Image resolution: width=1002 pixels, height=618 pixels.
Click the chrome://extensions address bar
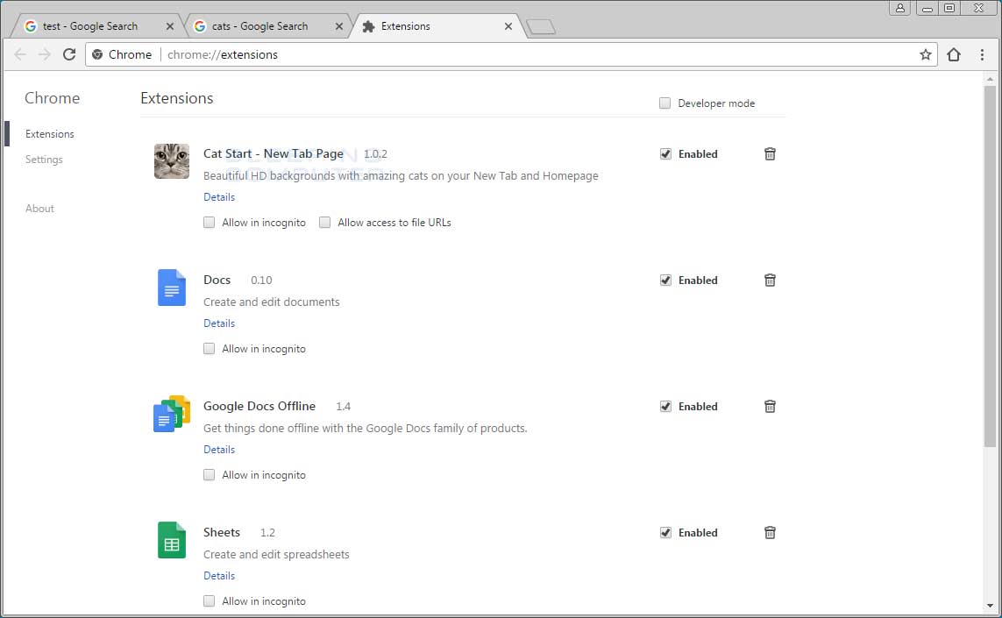(511, 55)
